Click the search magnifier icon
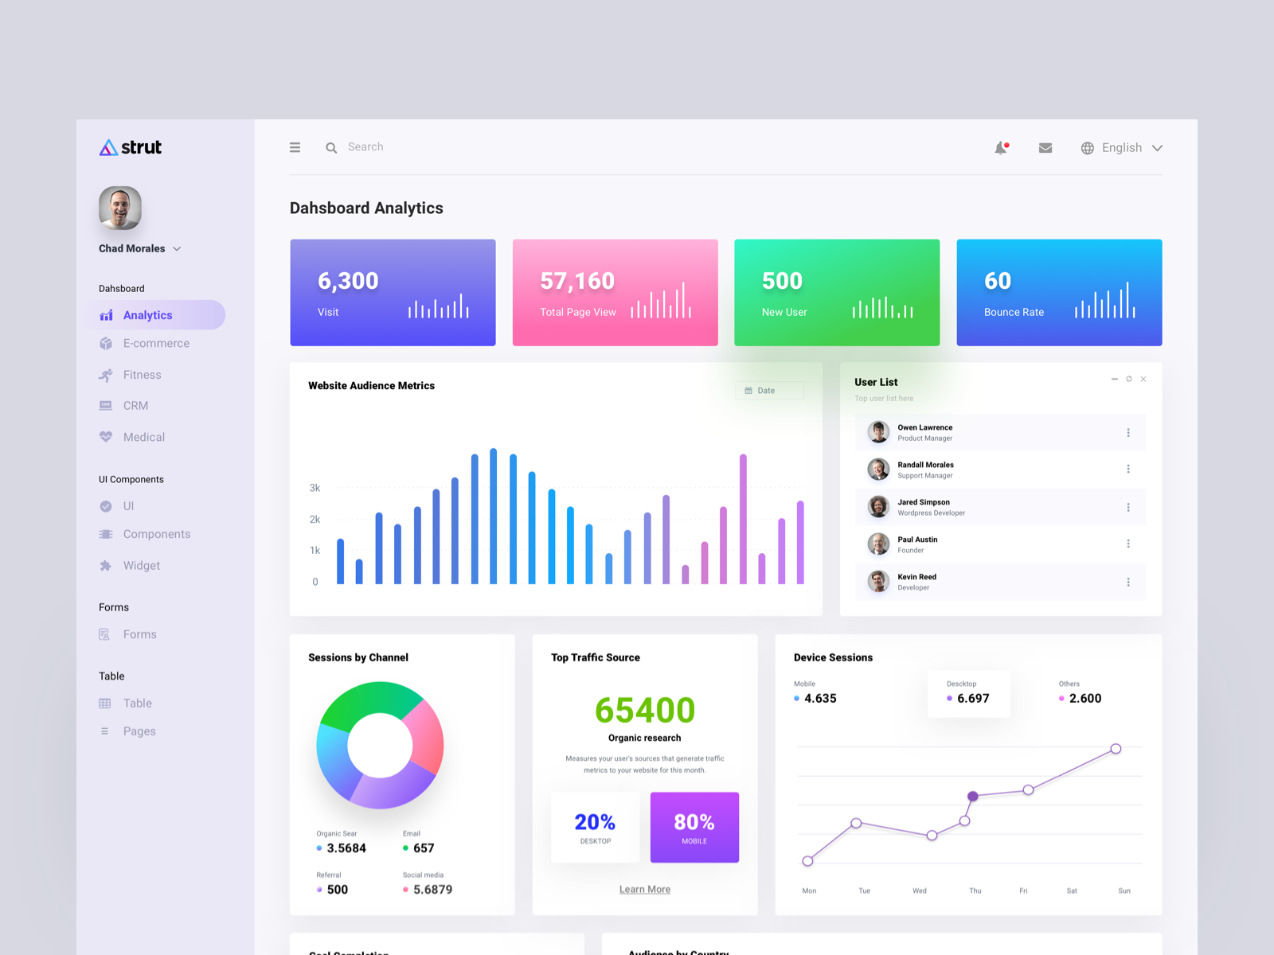The image size is (1274, 955). tap(331, 148)
